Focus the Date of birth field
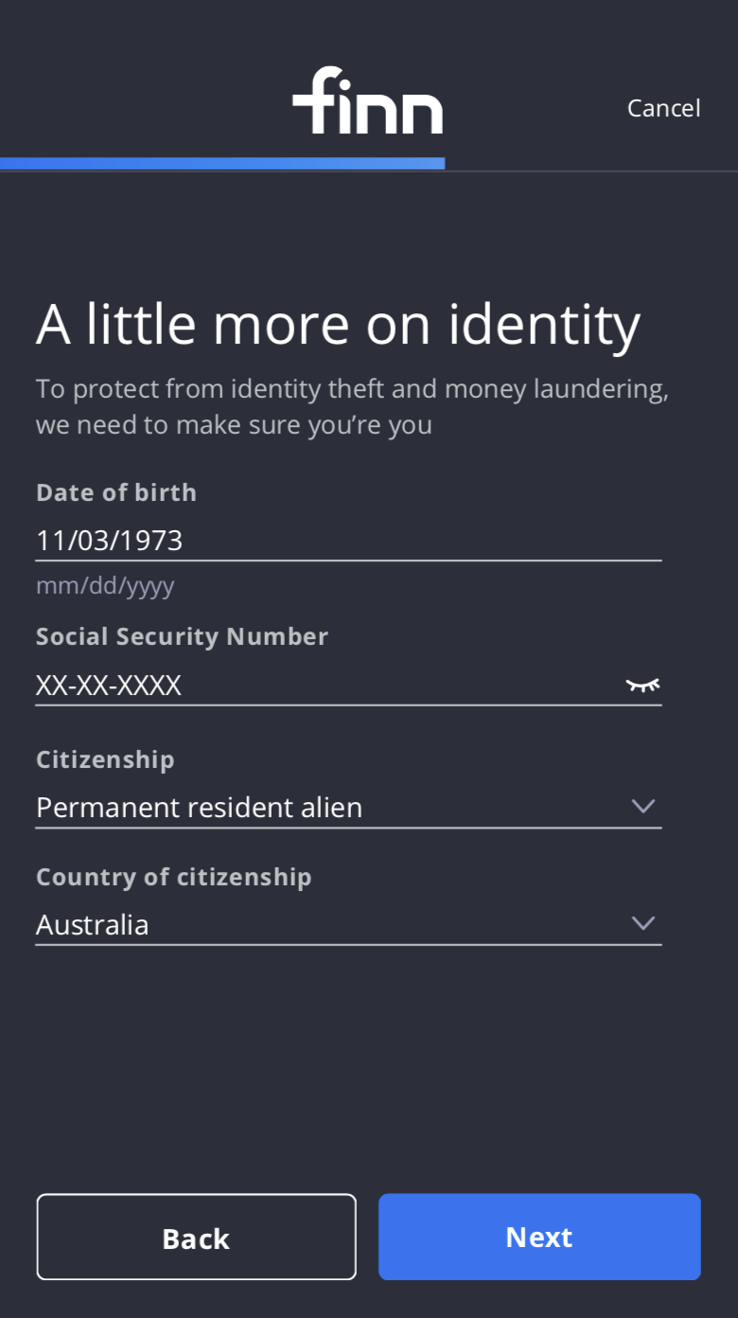This screenshot has height=1318, width=738. 348,541
